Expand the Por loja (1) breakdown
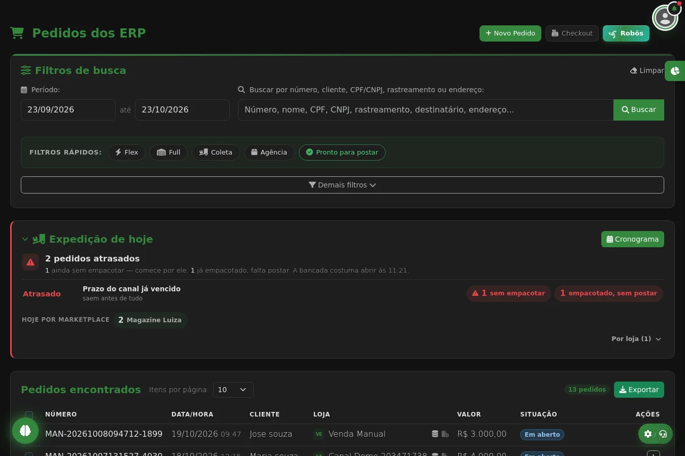 (636, 339)
